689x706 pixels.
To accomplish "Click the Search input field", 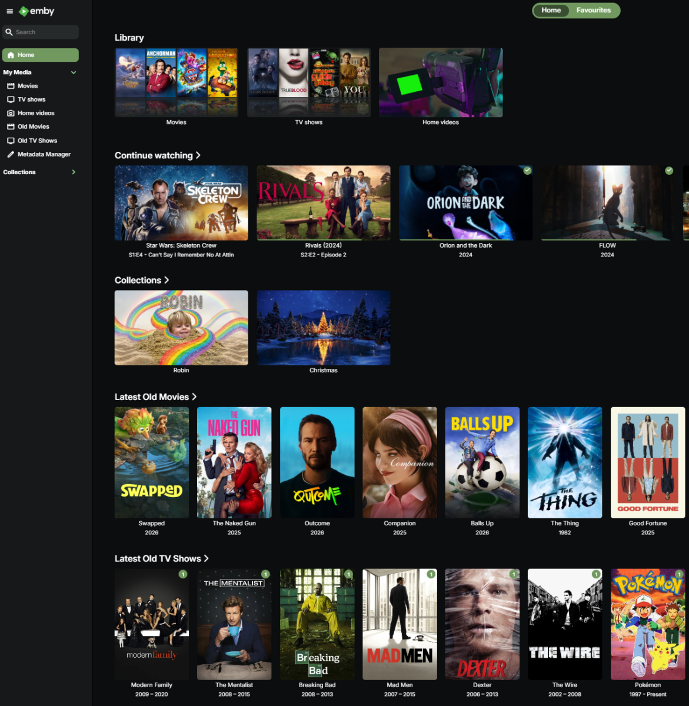I will click(x=41, y=32).
